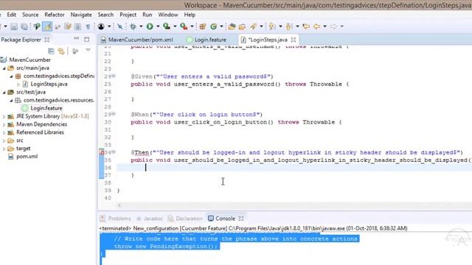Maximize the Package Explorer panel
The image size is (472, 265).
[x=87, y=39]
